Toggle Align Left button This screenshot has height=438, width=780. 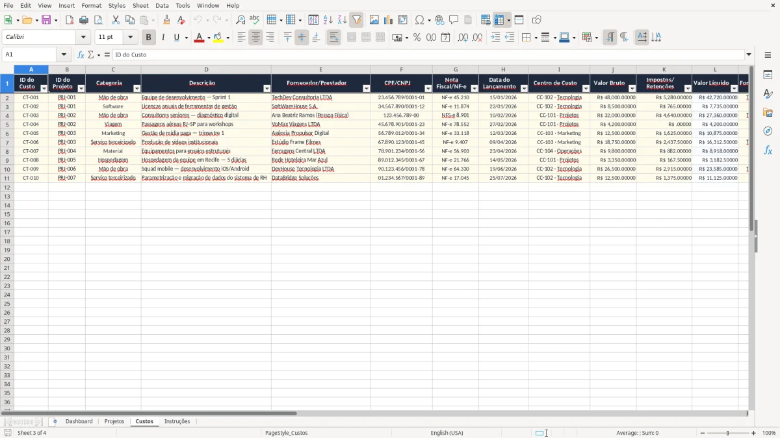tap(241, 38)
